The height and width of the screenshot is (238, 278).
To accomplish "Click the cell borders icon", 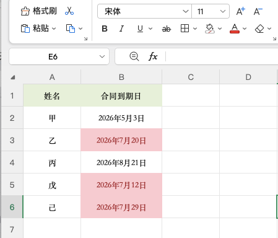I will pos(185,29).
